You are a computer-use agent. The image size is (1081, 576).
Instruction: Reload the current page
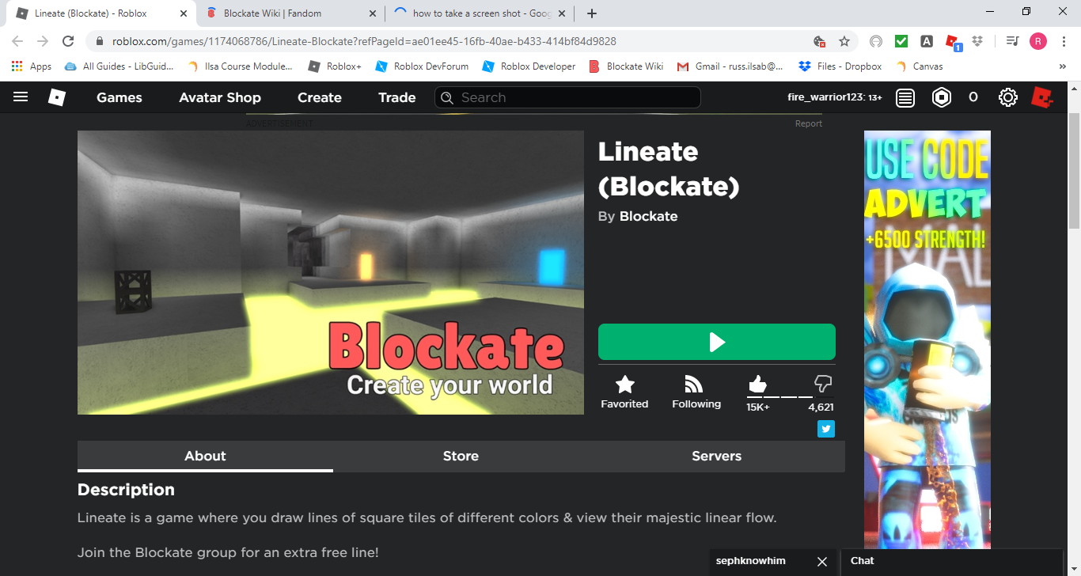[68, 41]
